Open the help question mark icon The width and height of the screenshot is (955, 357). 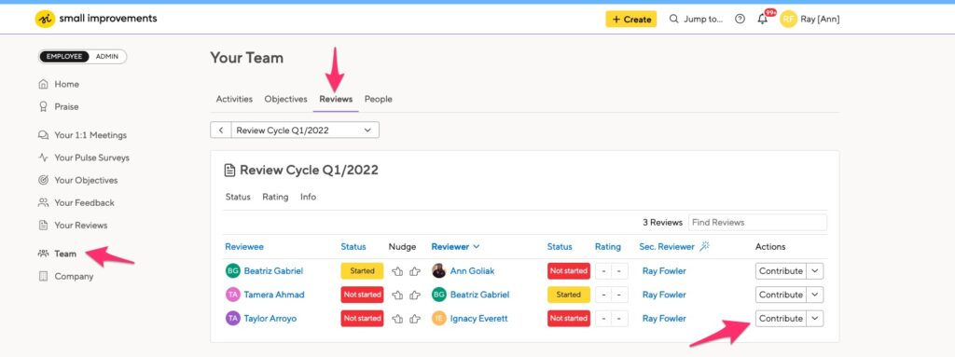740,19
